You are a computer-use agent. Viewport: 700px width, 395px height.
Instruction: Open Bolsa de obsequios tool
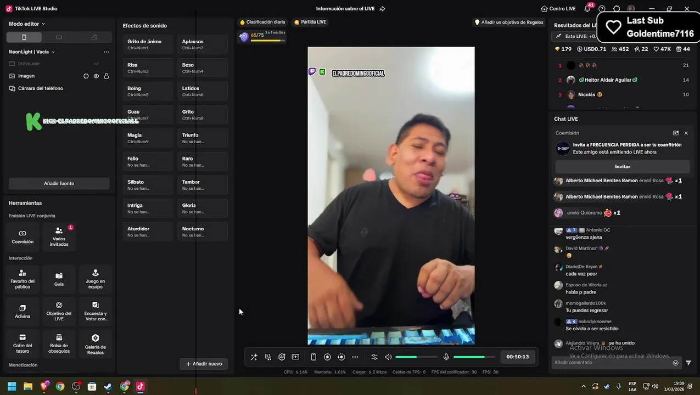tap(59, 343)
